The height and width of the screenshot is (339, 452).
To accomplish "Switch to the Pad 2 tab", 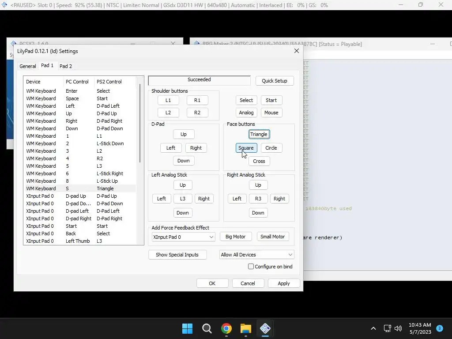I will pos(66,66).
